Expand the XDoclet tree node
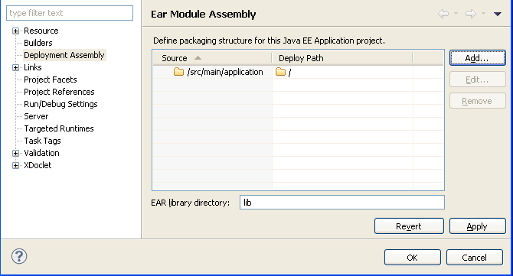This screenshot has width=513, height=276. pos(15,166)
